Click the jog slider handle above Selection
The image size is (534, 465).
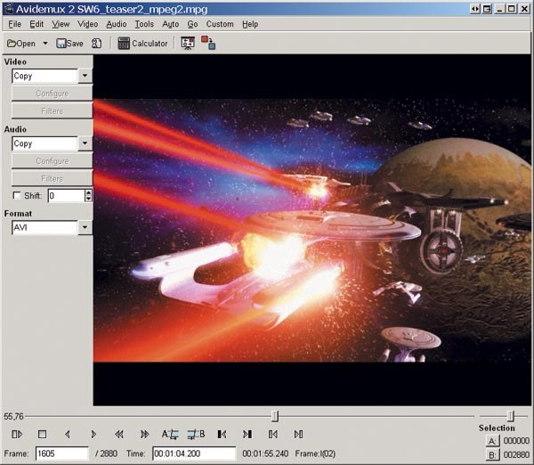coord(510,416)
